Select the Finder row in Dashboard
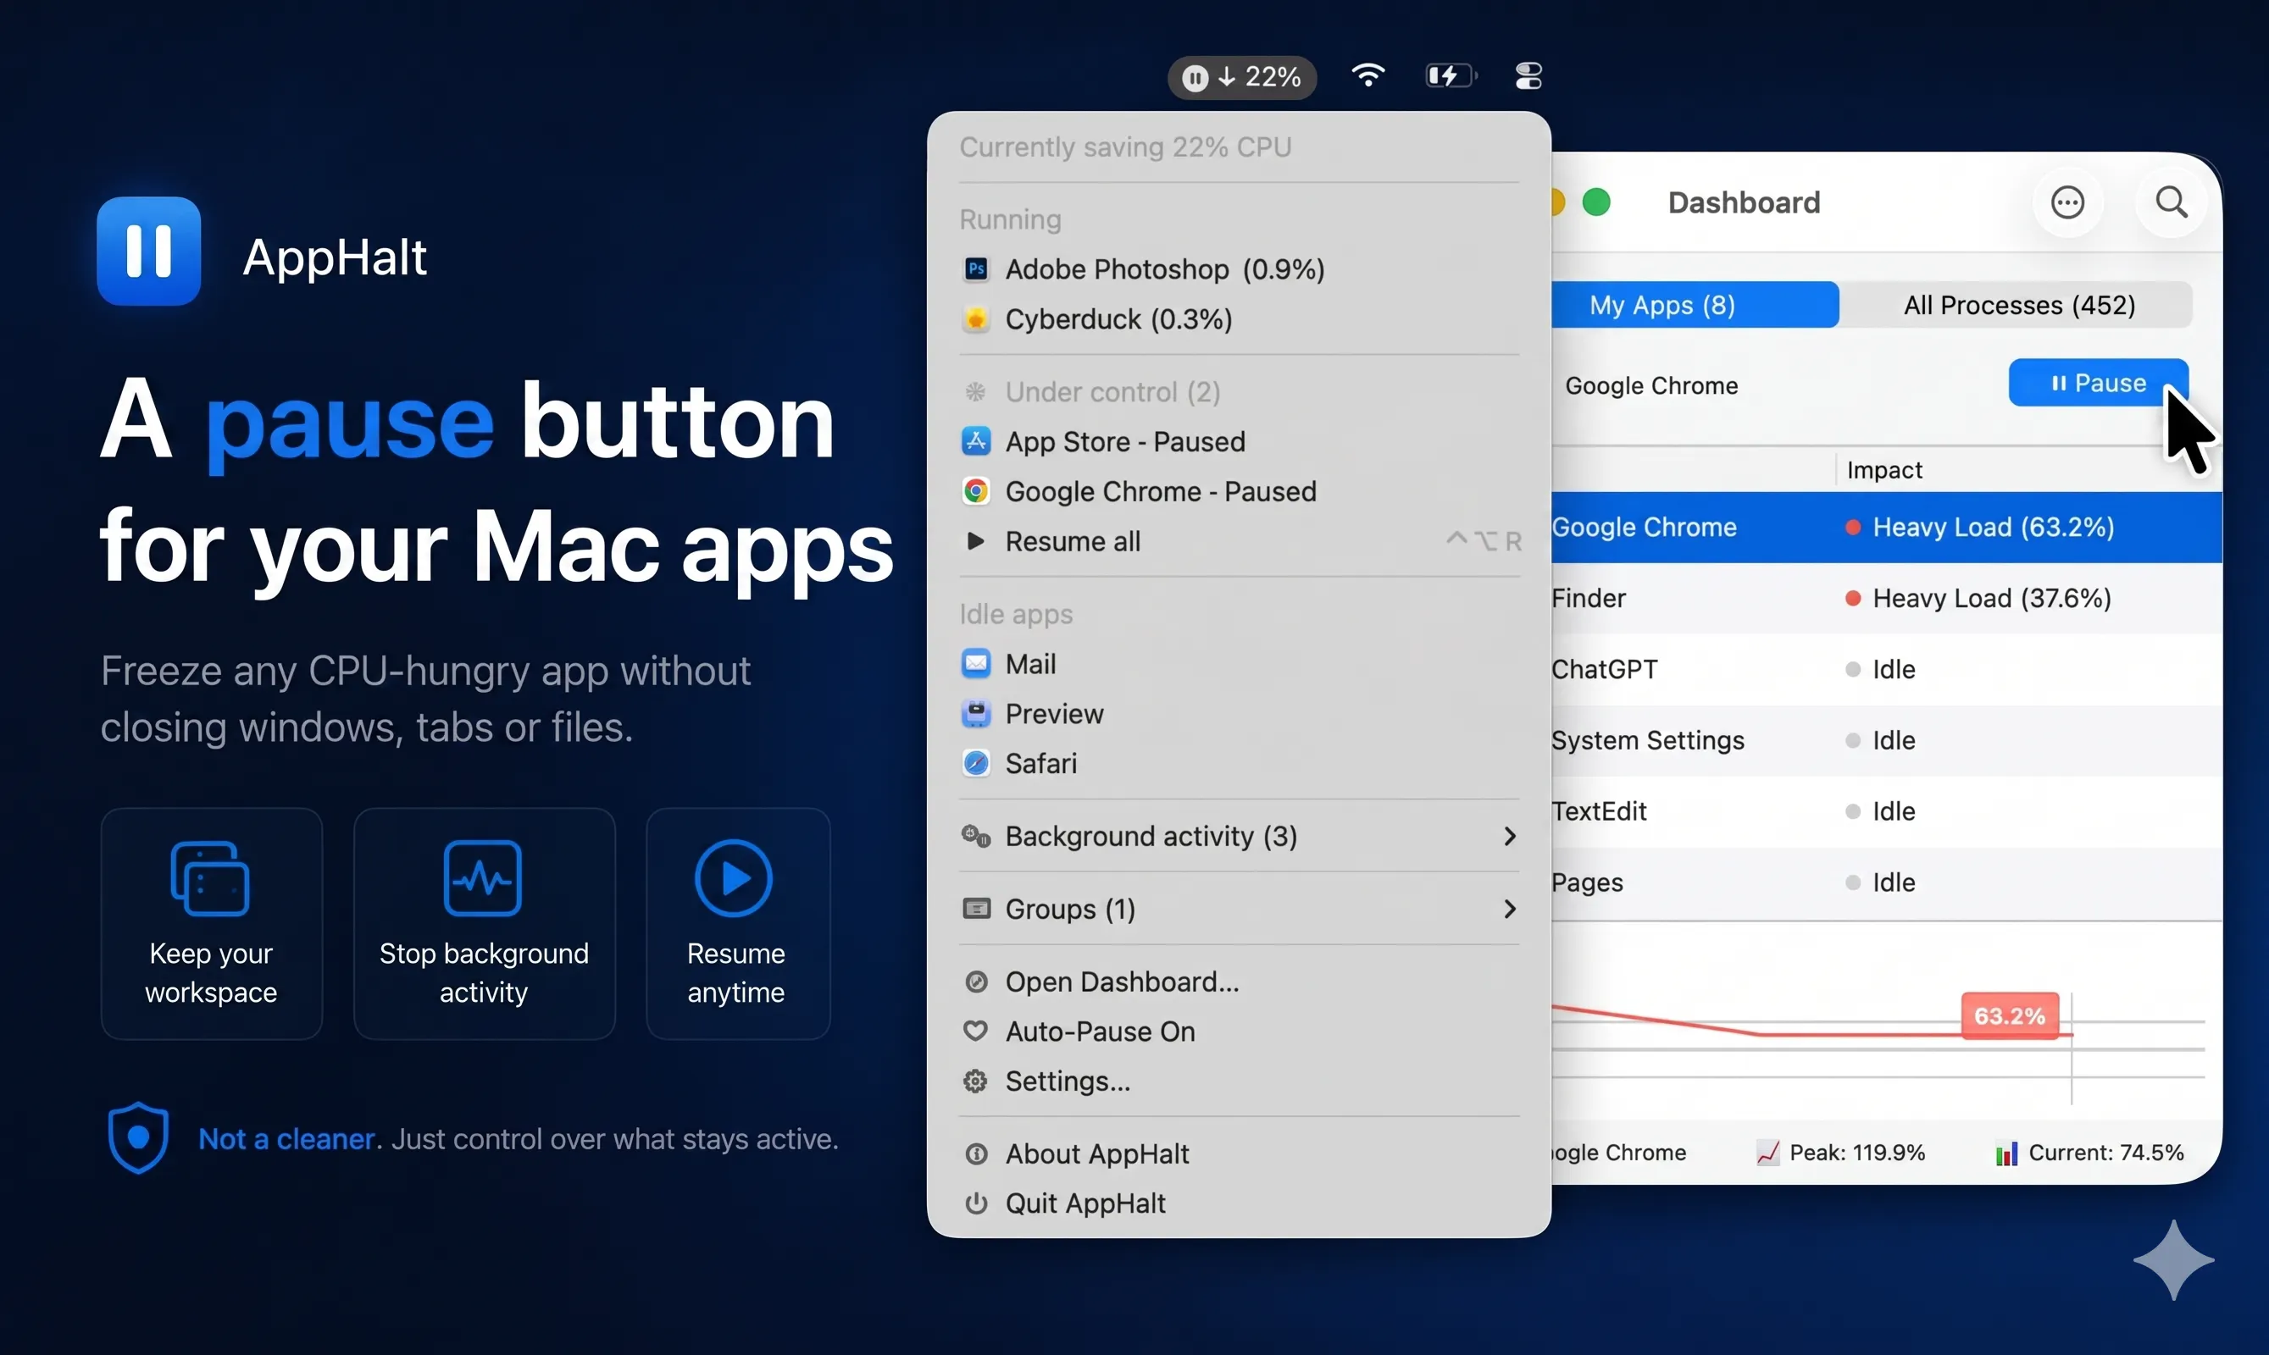 1886,598
